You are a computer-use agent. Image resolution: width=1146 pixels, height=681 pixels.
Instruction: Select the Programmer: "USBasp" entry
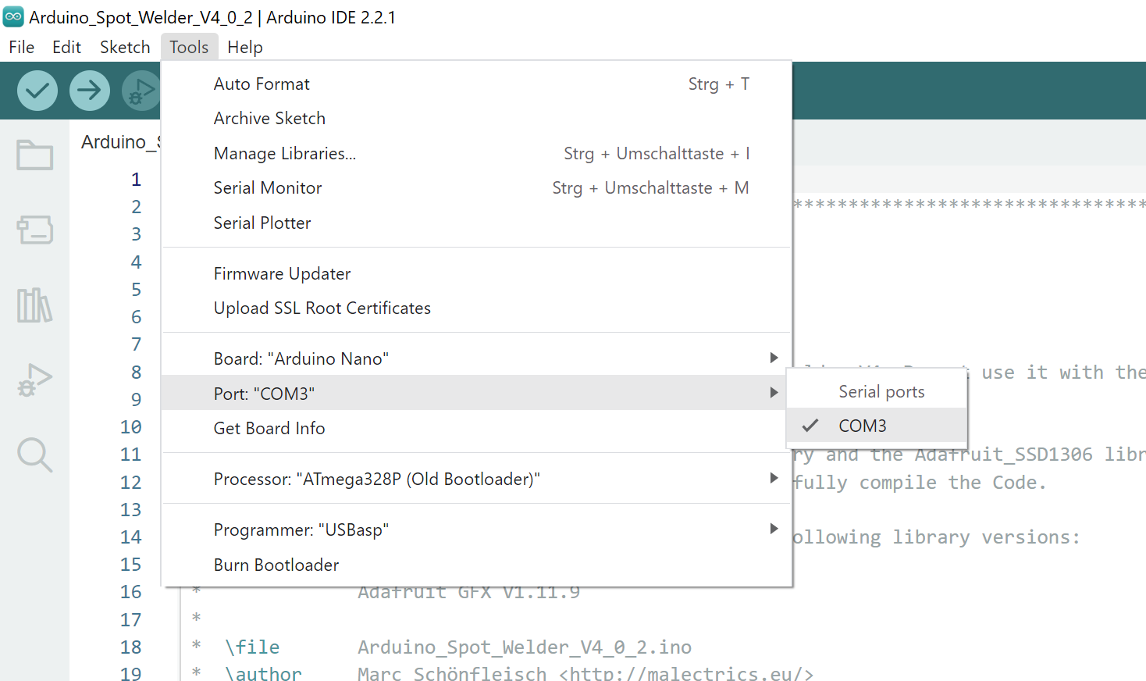(x=476, y=529)
